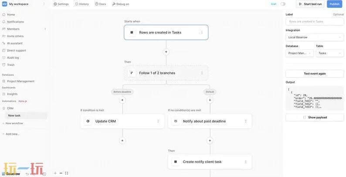Open workflow Settings in top bar
Screen dimensions: 346x177
click(61, 4)
